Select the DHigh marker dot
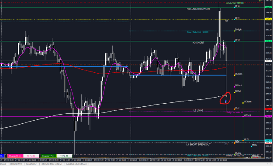The width and height of the screenshot is (273, 166). point(235,31)
